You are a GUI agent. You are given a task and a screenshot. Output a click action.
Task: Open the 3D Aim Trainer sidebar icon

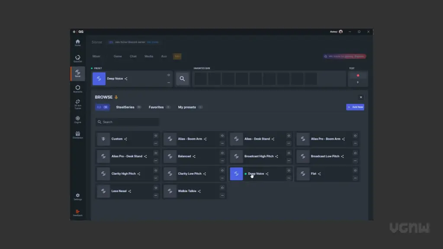pyautogui.click(x=77, y=104)
